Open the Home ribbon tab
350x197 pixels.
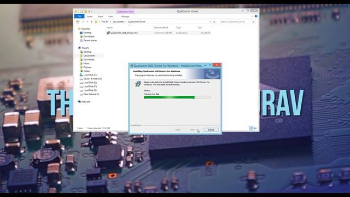click(90, 16)
